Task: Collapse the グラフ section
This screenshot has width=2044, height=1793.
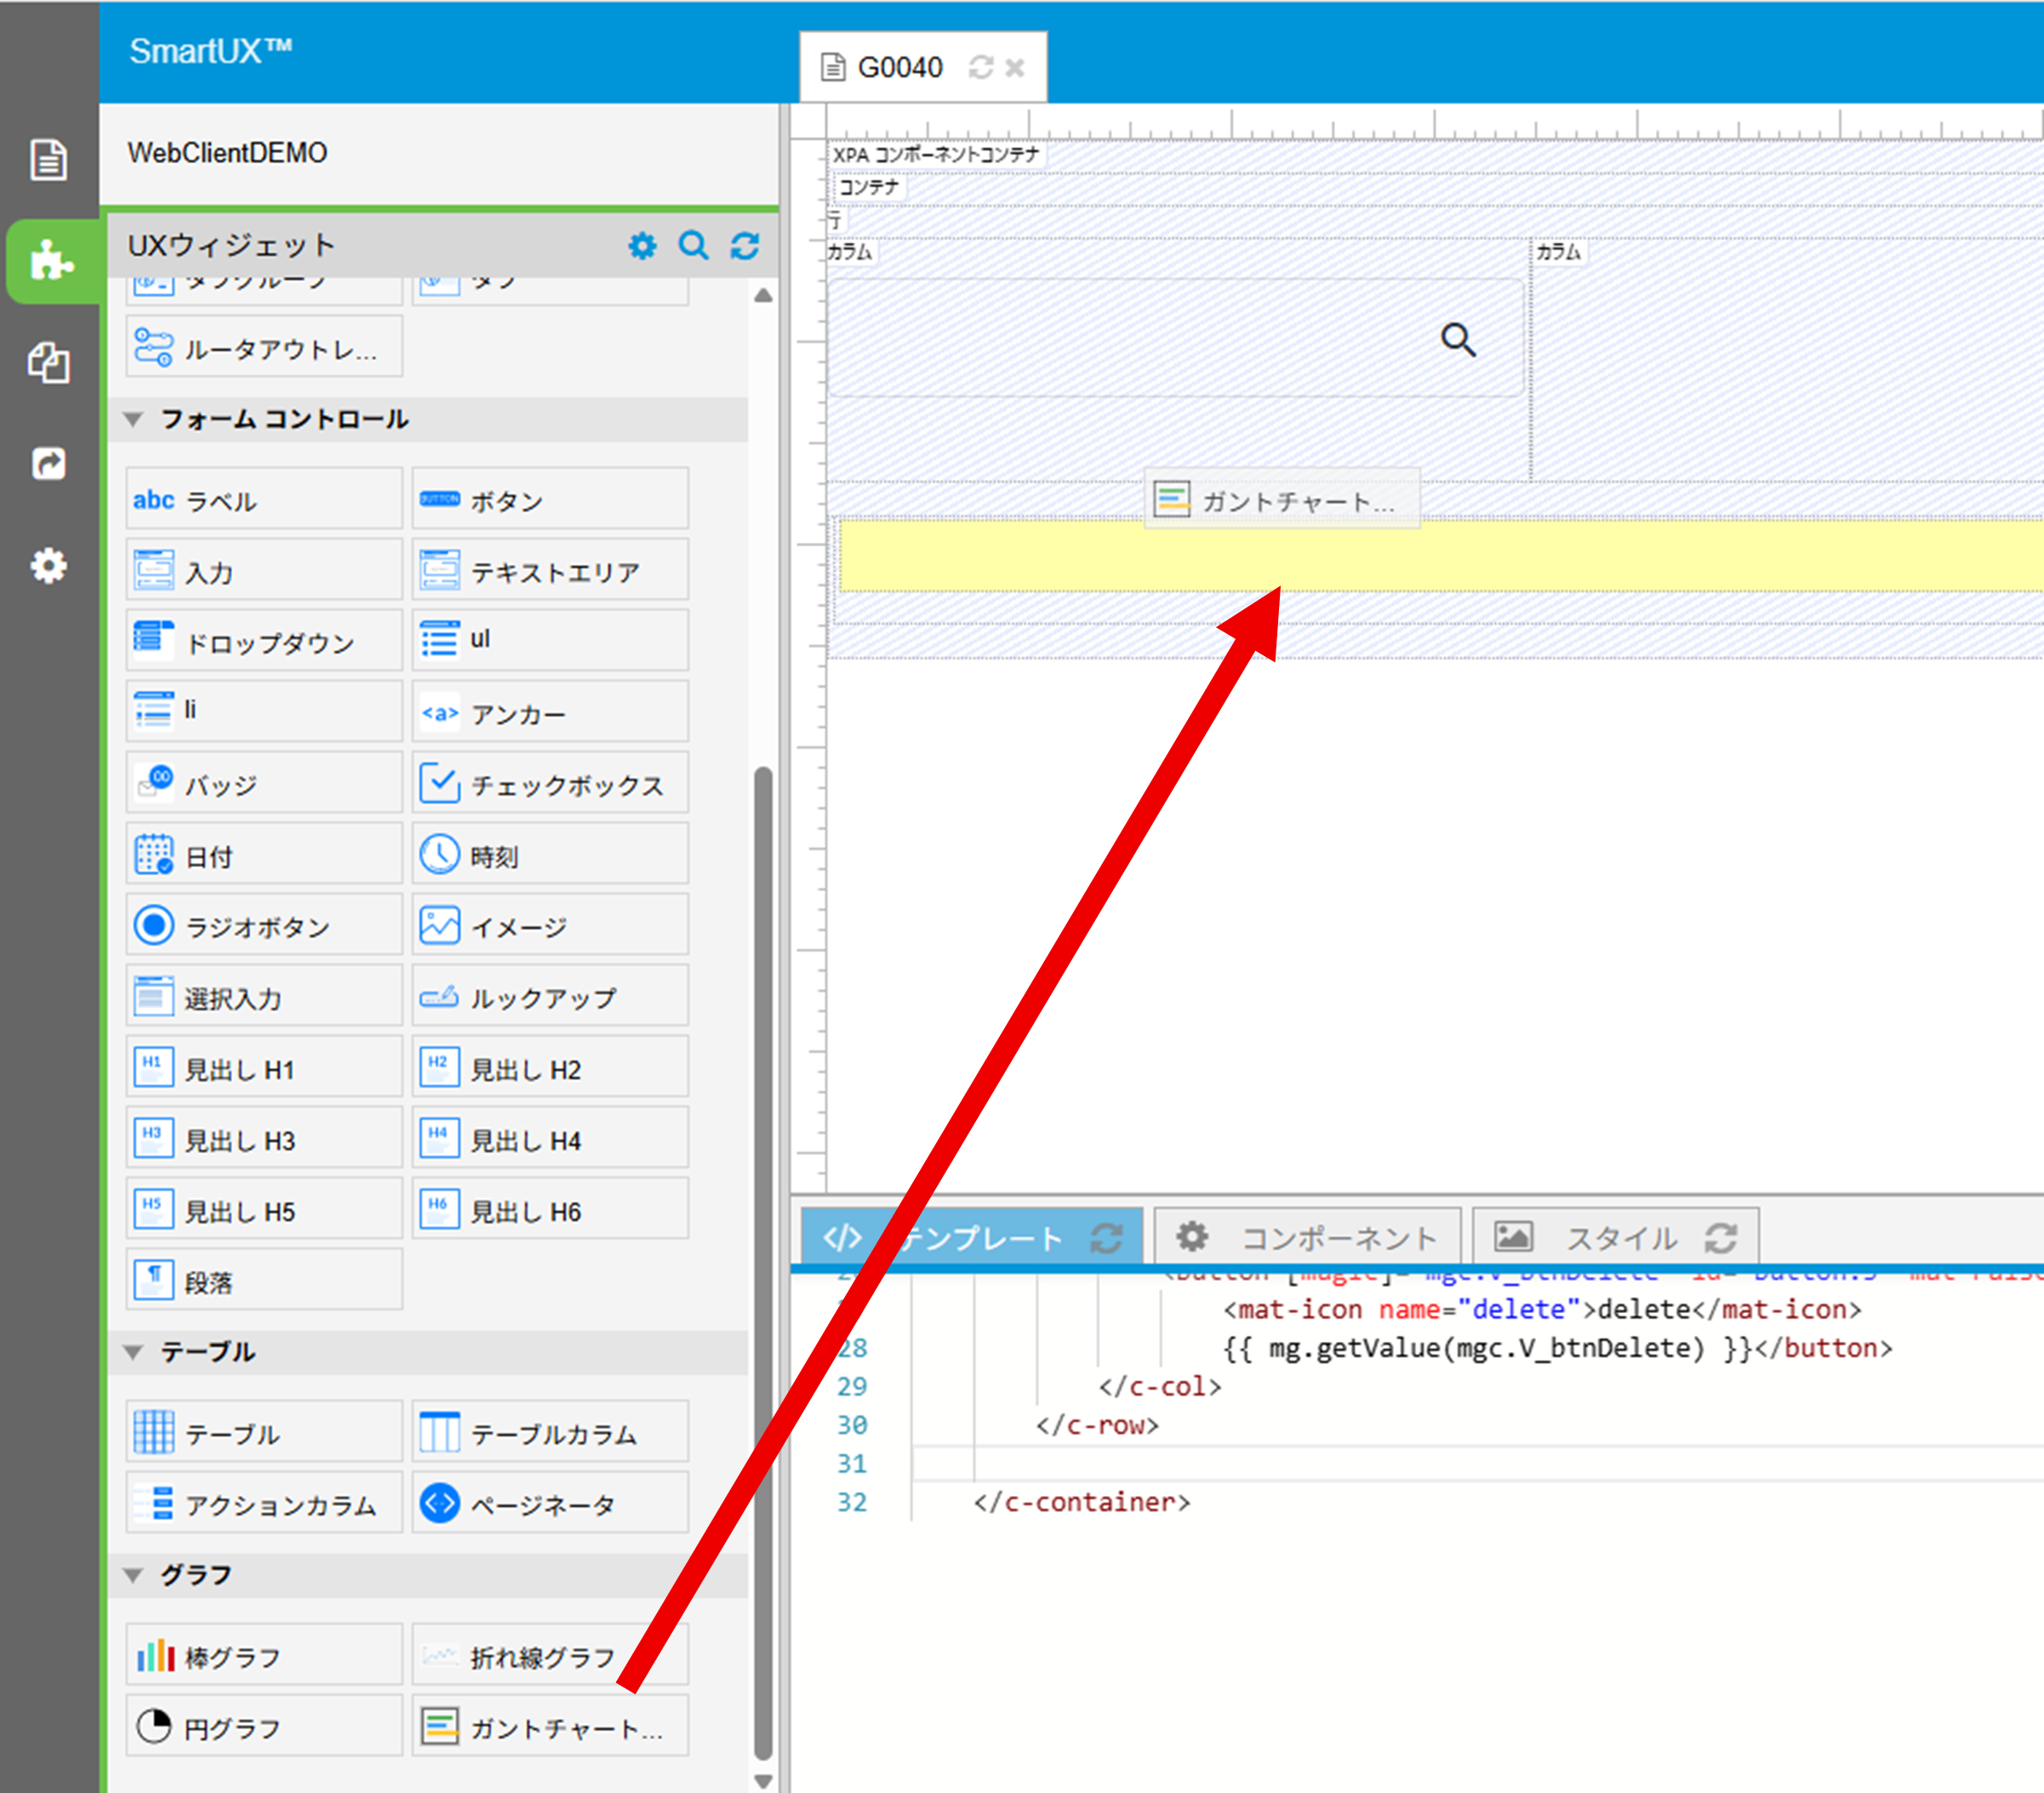Action: [x=133, y=1575]
